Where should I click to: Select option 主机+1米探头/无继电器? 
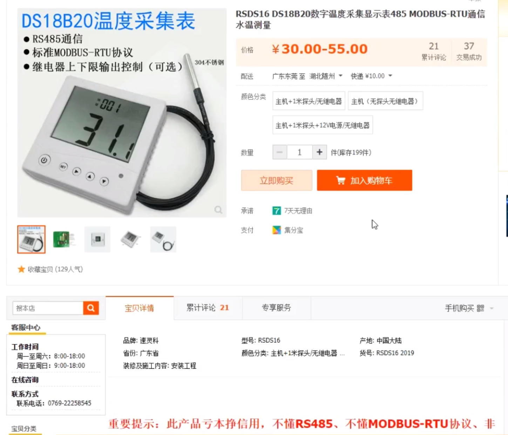(x=309, y=101)
